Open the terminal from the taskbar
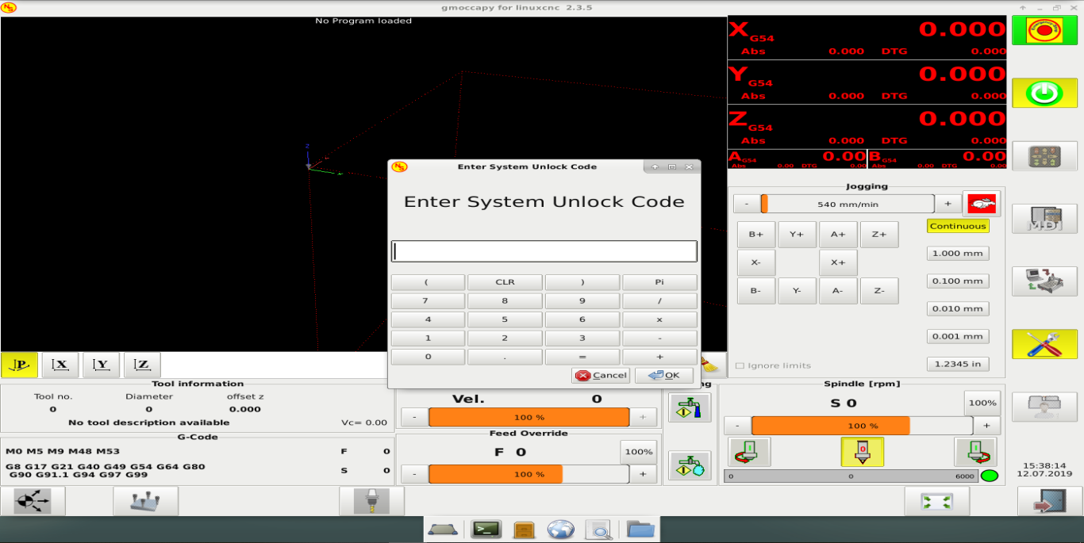This screenshot has height=543, width=1084. pyautogui.click(x=484, y=529)
